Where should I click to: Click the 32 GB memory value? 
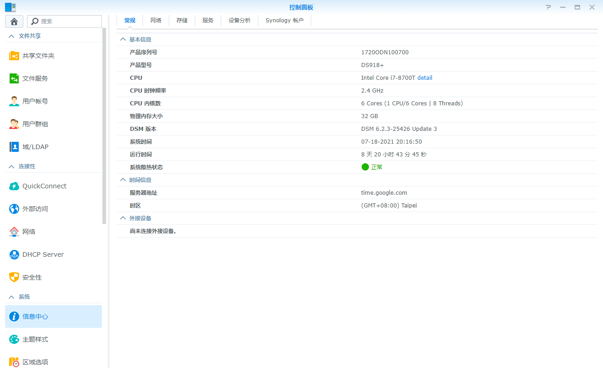tap(369, 116)
